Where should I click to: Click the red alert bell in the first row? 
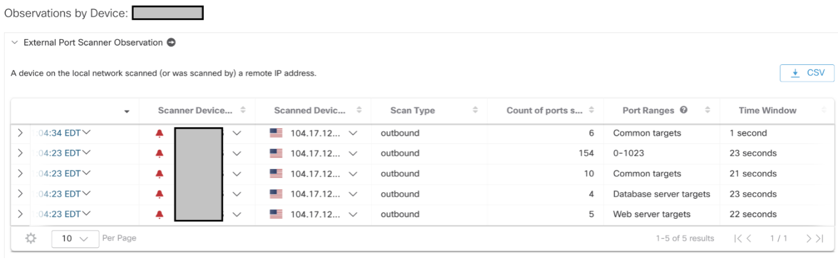[x=159, y=133]
